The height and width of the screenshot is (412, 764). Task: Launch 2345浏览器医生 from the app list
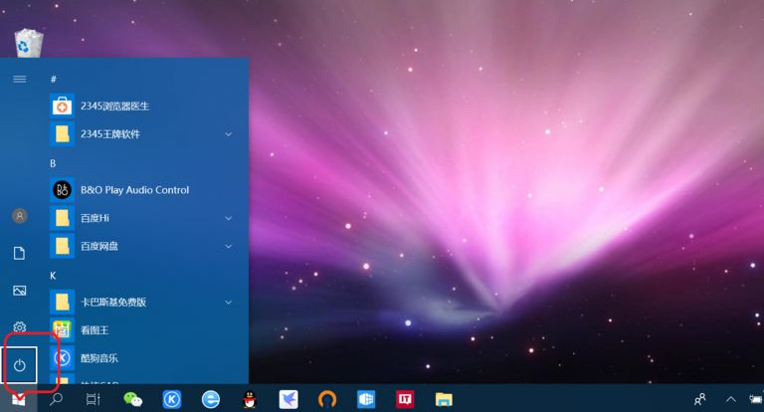tap(114, 105)
